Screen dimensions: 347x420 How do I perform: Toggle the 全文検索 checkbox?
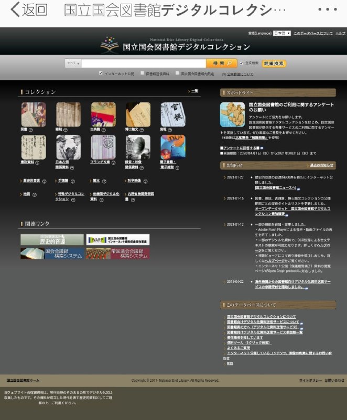(x=242, y=63)
